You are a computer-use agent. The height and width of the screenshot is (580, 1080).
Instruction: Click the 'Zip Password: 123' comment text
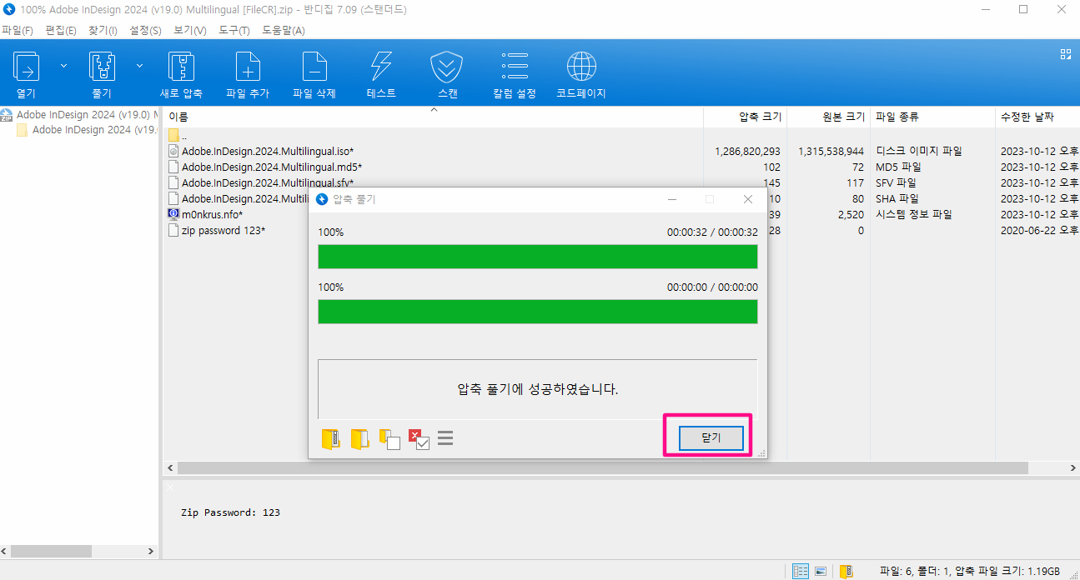click(230, 512)
